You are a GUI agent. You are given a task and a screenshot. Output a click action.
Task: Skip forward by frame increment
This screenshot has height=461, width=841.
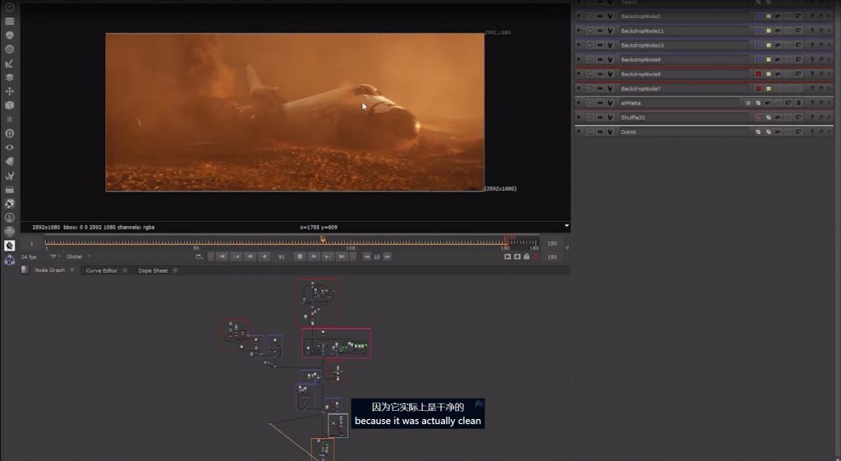388,256
